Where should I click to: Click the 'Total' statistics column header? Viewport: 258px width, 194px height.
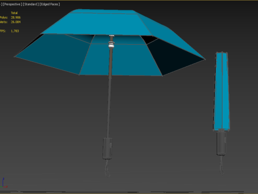(x=14, y=13)
